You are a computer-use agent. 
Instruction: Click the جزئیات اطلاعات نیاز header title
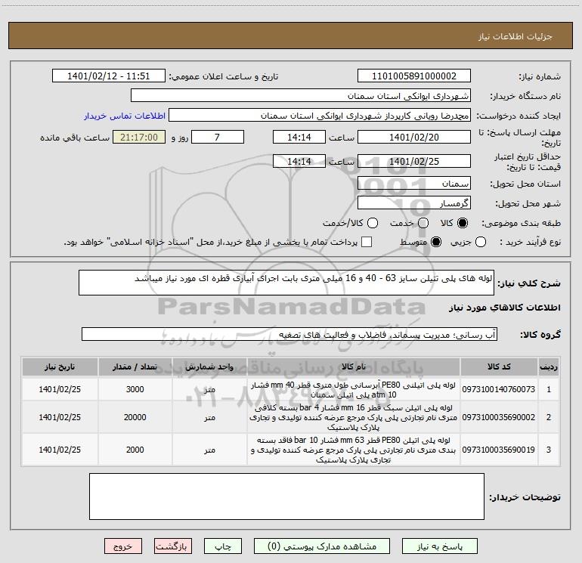[515, 36]
